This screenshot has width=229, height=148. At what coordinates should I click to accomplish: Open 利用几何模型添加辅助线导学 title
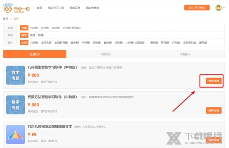50,126
